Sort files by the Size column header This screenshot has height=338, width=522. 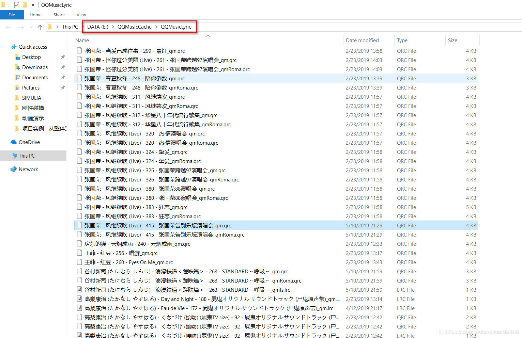pos(452,40)
